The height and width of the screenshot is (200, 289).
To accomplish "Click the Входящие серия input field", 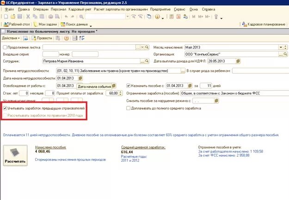I will [50, 54].
